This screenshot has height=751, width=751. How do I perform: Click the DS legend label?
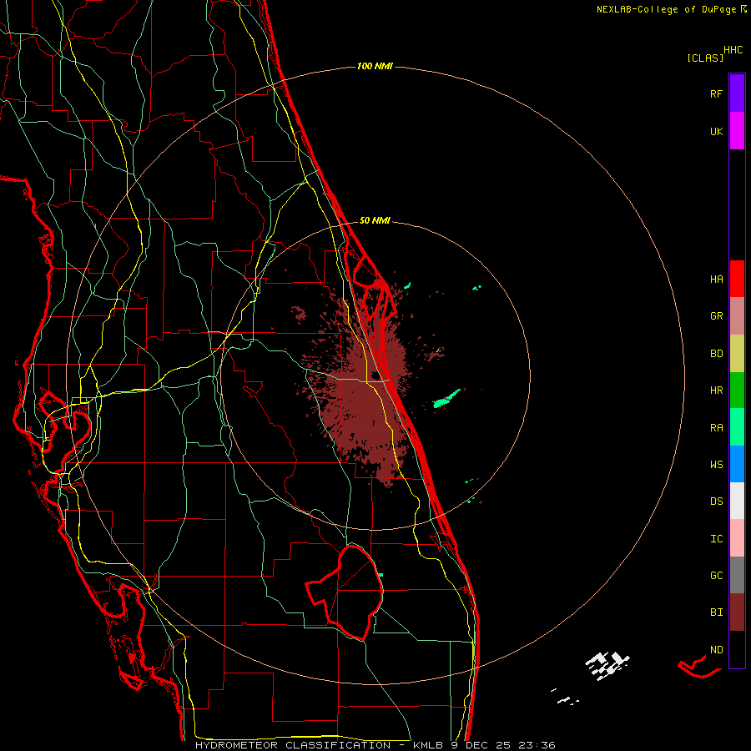point(716,501)
